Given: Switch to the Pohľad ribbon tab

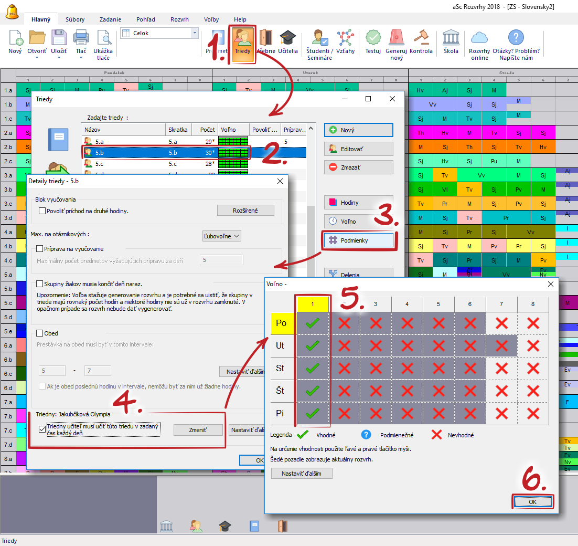Looking at the screenshot, I should [x=145, y=19].
